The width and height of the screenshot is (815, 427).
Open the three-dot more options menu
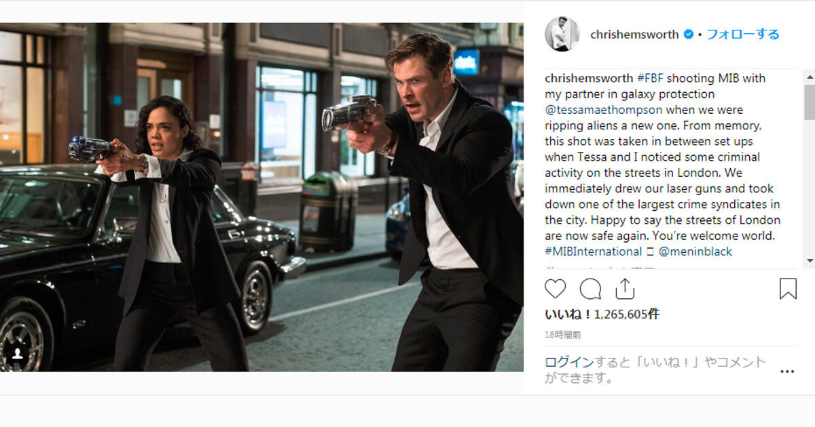tap(787, 371)
